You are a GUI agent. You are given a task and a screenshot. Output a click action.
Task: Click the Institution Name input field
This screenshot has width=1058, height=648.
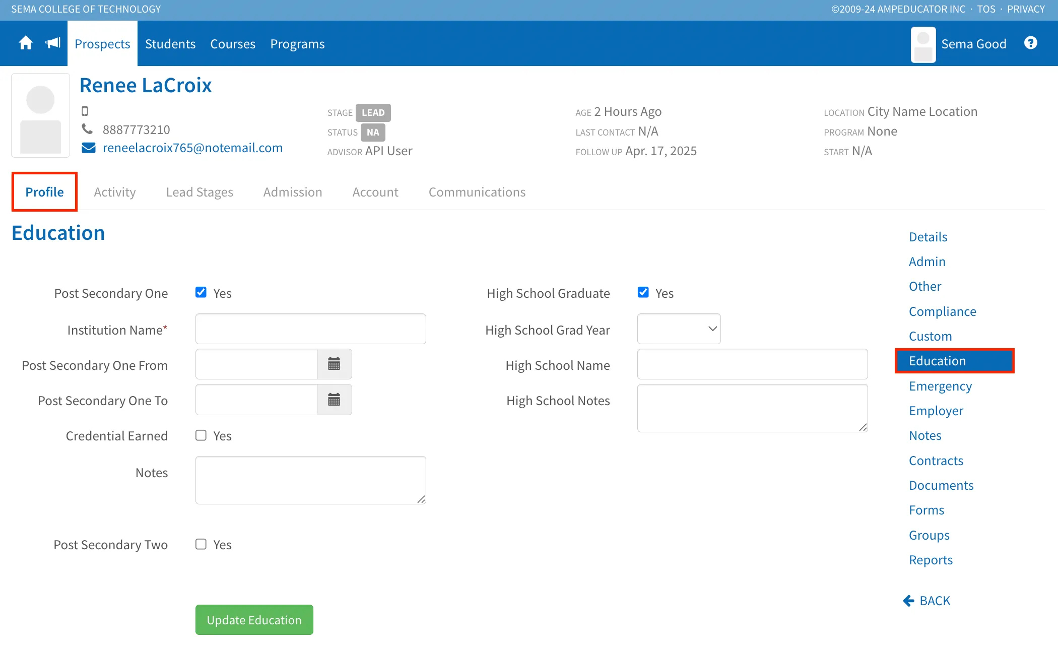[x=310, y=329]
